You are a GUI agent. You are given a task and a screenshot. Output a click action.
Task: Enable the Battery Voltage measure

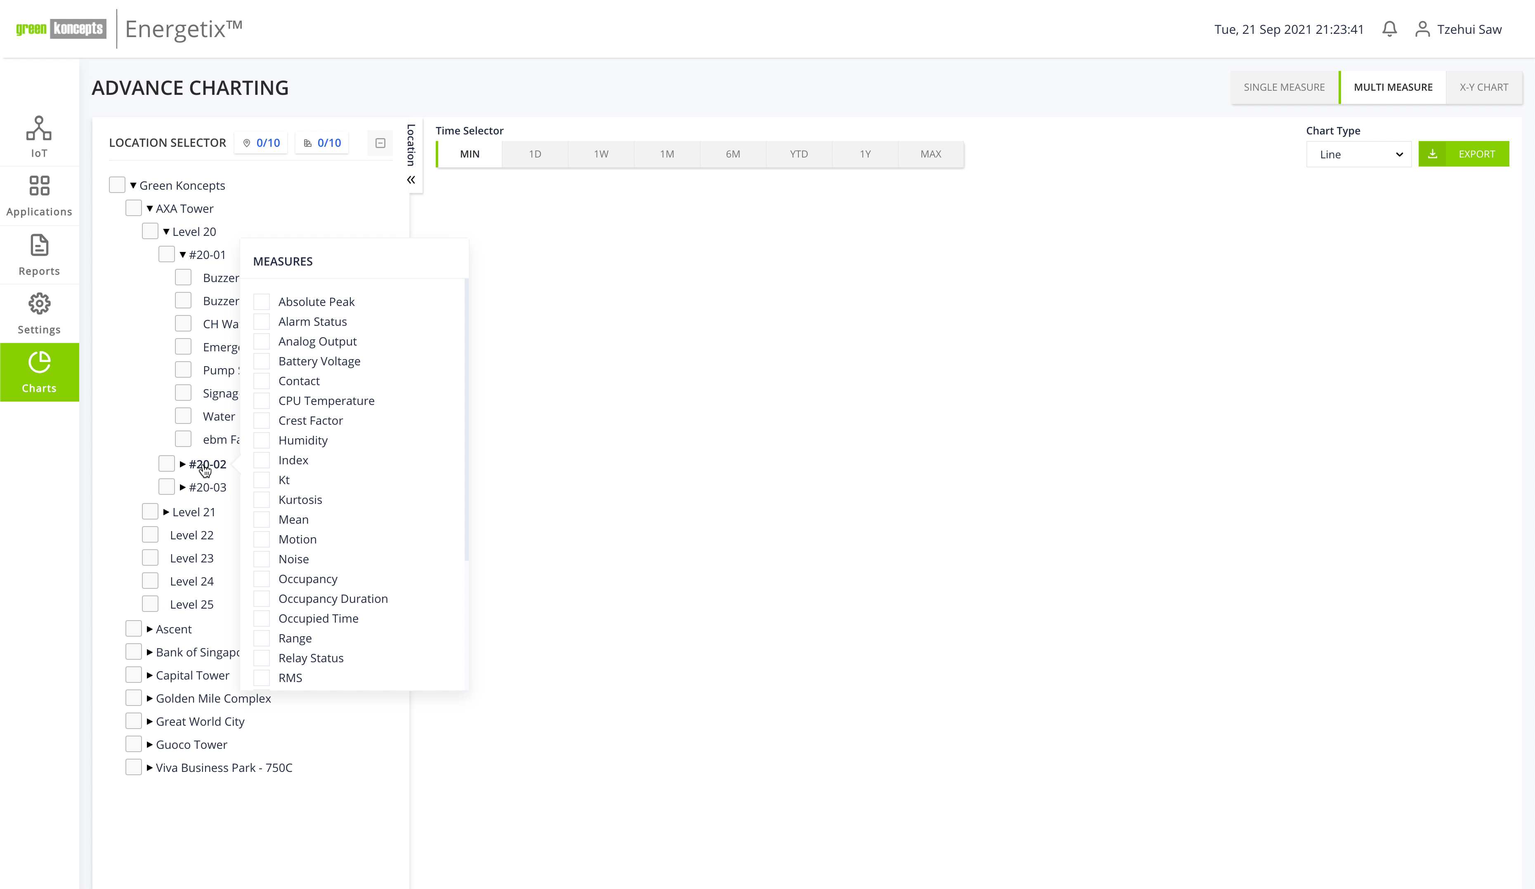point(261,361)
